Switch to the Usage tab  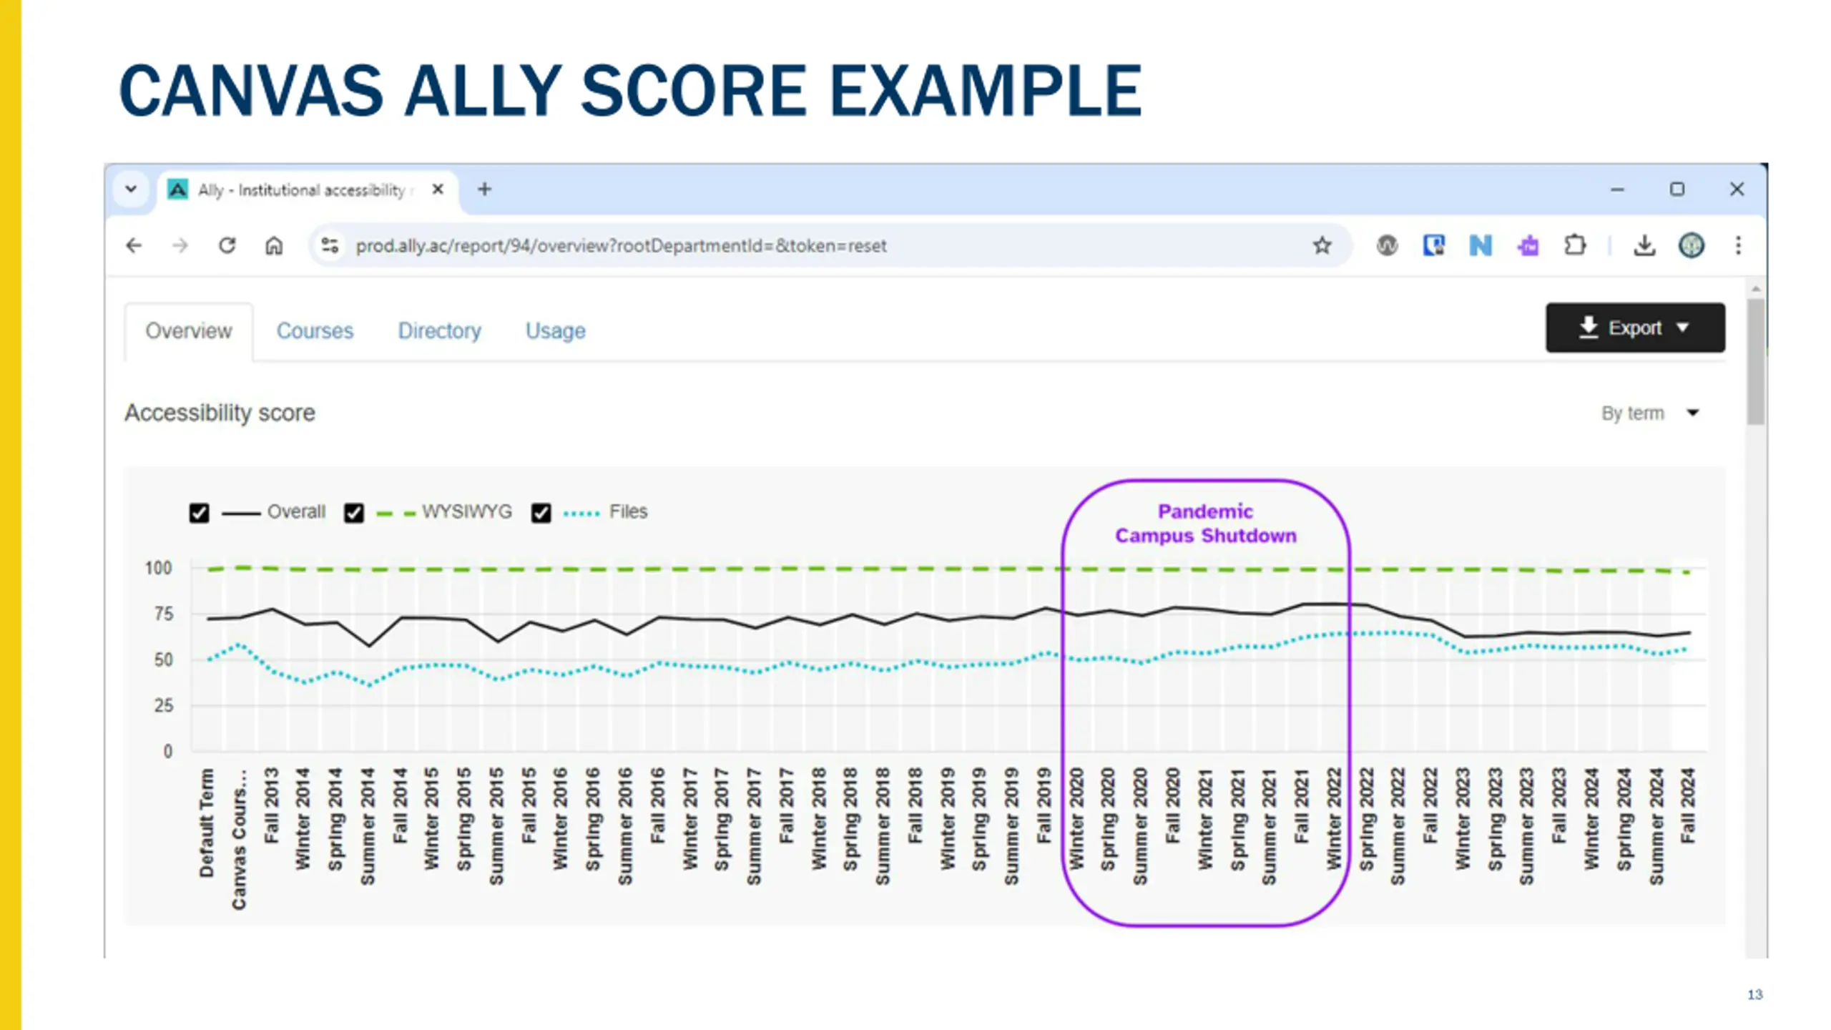[x=556, y=331]
